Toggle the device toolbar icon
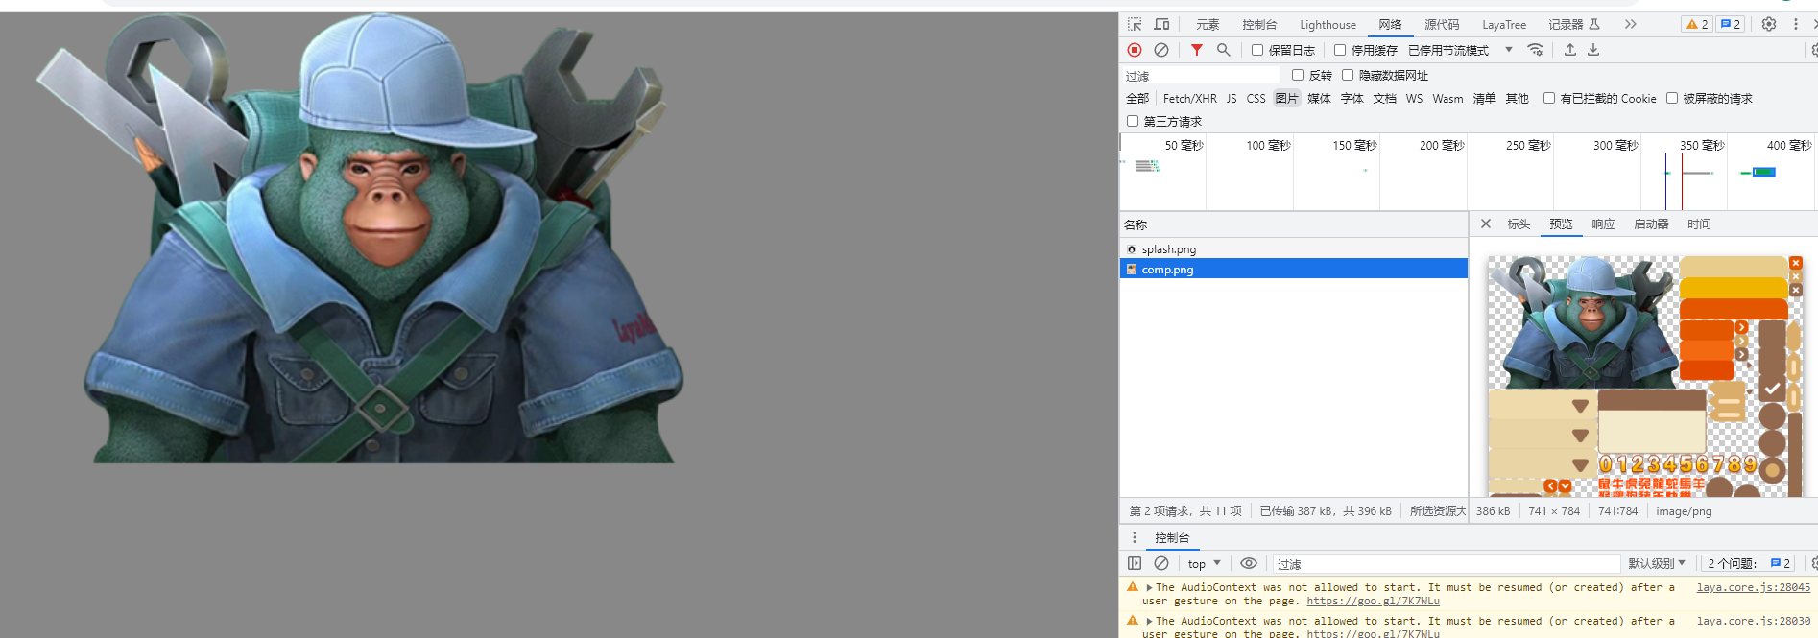 (1161, 24)
